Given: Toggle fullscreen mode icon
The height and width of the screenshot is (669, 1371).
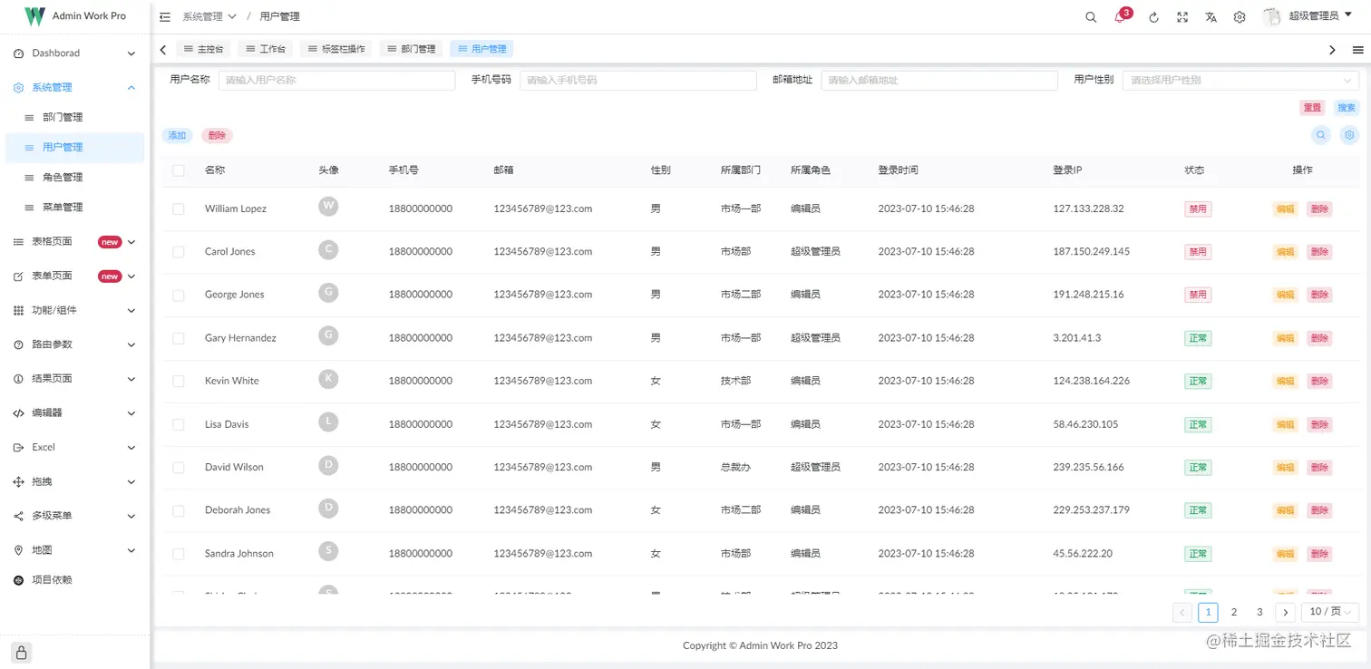Looking at the screenshot, I should point(1182,17).
